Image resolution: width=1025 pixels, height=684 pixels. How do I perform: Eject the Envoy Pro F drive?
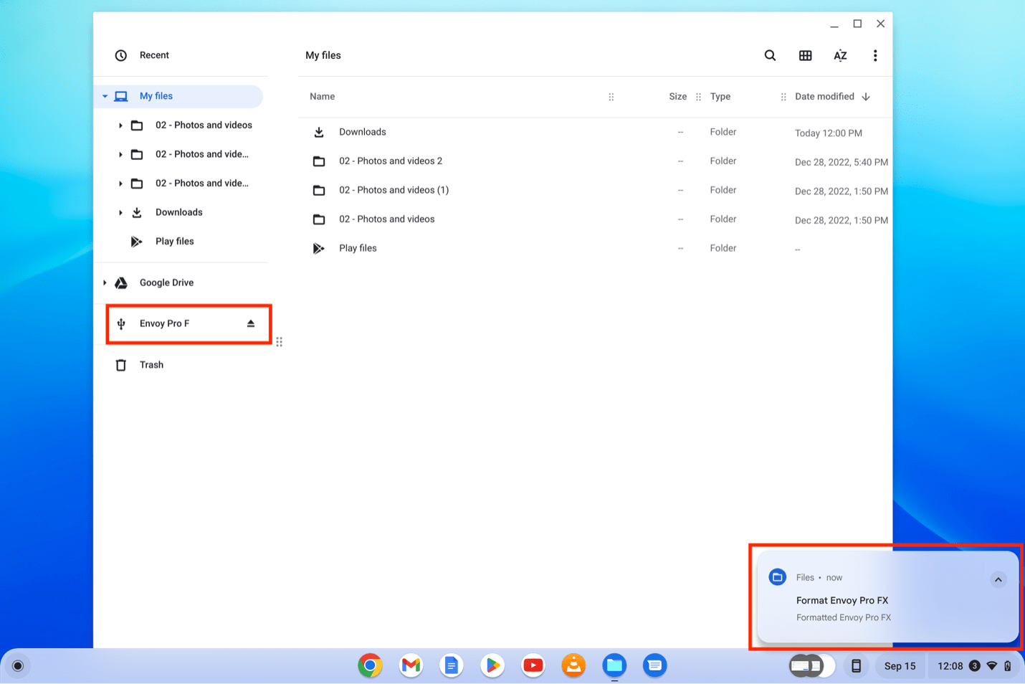[x=251, y=323]
